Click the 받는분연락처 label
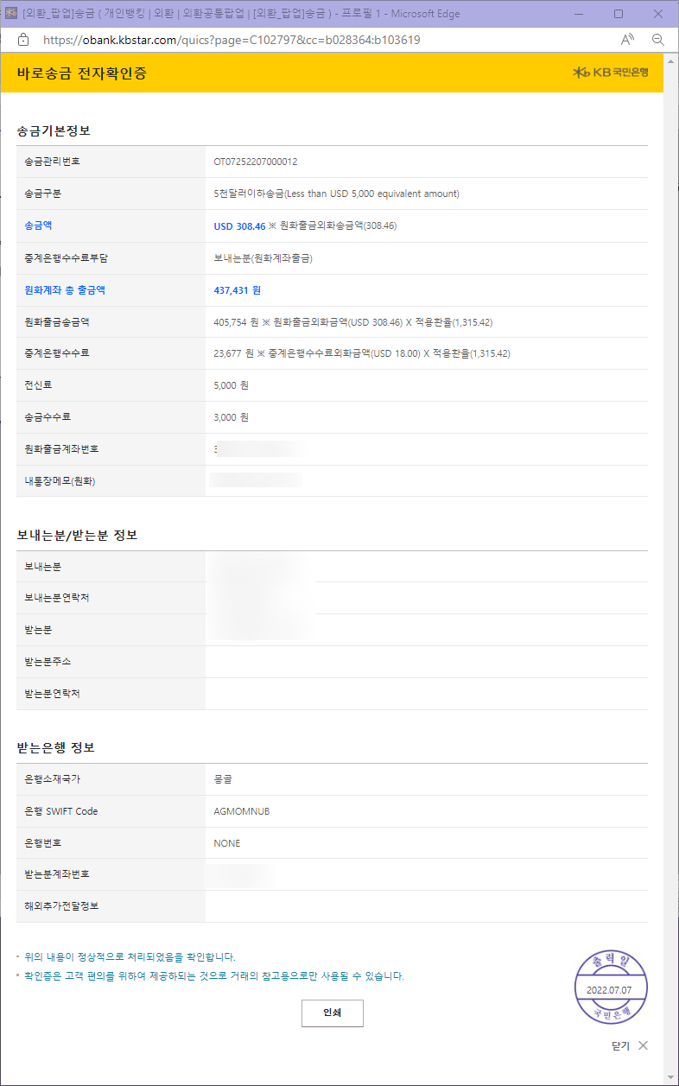The height and width of the screenshot is (1086, 679). 53,694
